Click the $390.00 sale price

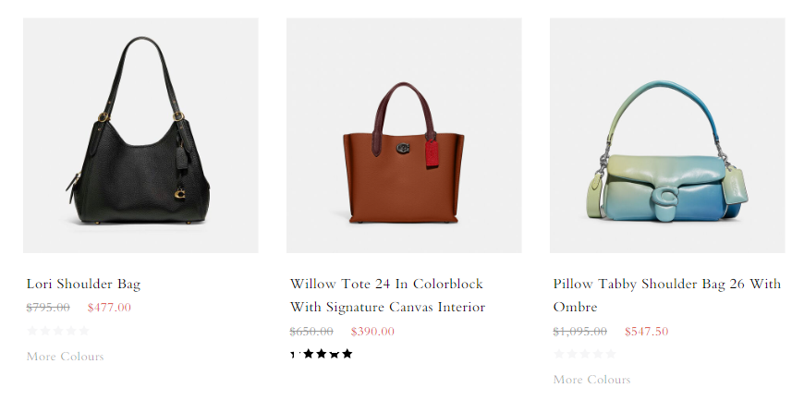(x=372, y=332)
